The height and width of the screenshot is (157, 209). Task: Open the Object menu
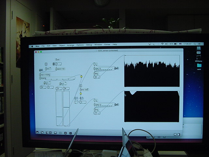[62, 45]
